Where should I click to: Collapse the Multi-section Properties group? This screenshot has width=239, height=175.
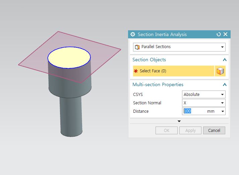click(225, 85)
